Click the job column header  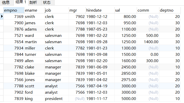[56, 10]
